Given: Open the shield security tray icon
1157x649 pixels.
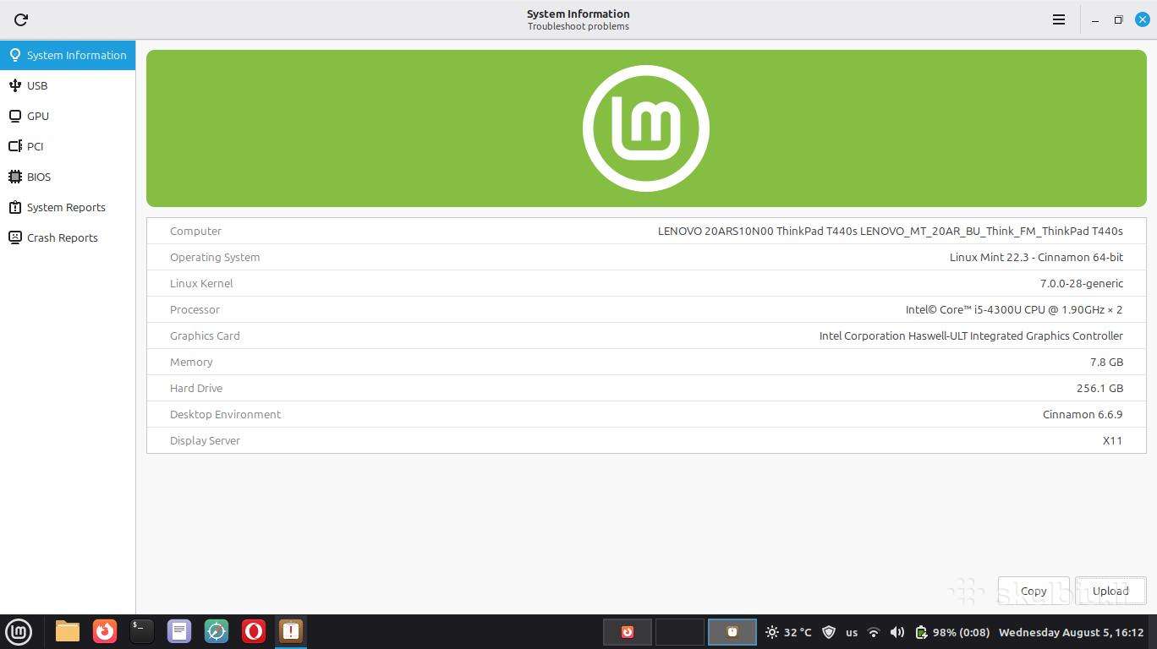Looking at the screenshot, I should pos(829,632).
